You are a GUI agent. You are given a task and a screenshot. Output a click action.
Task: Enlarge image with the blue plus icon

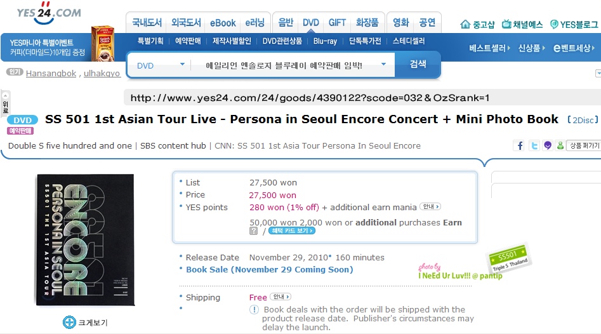click(69, 322)
